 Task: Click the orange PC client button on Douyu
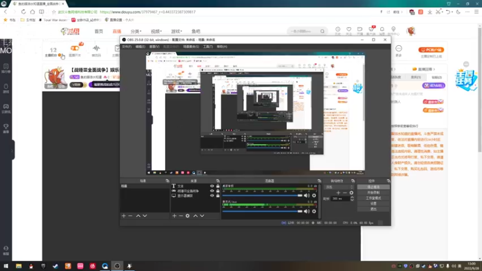(x=431, y=50)
